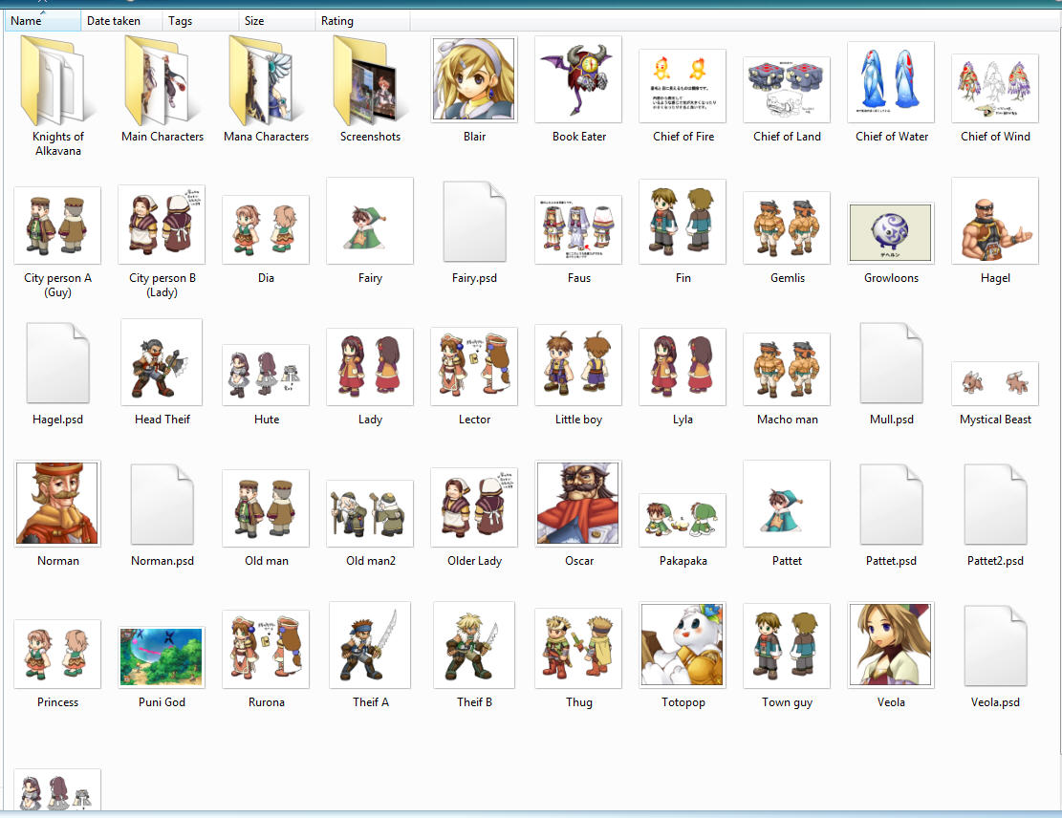
Task: Open the Knights of Alkavana folder
Action: click(57, 80)
